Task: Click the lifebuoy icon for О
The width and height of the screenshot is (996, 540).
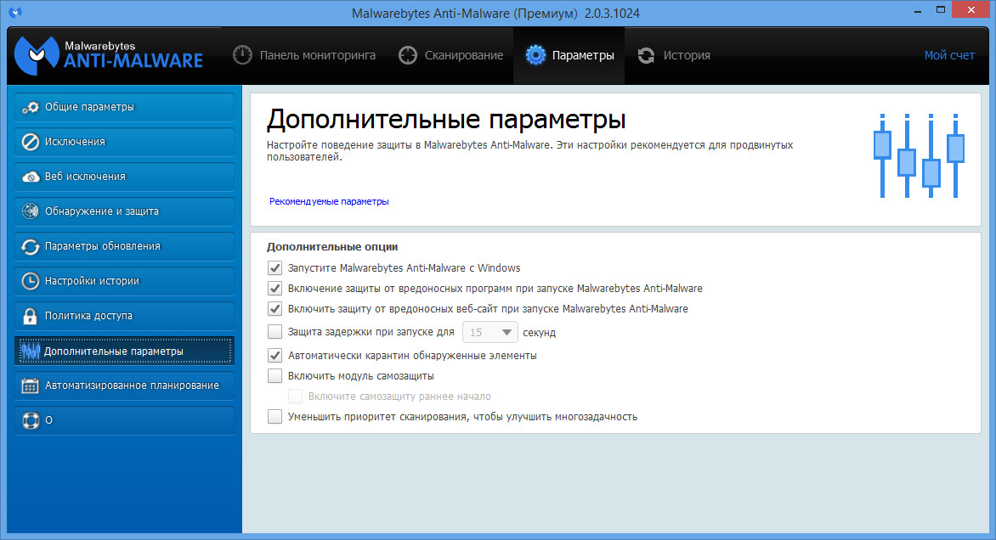Action: coord(31,420)
